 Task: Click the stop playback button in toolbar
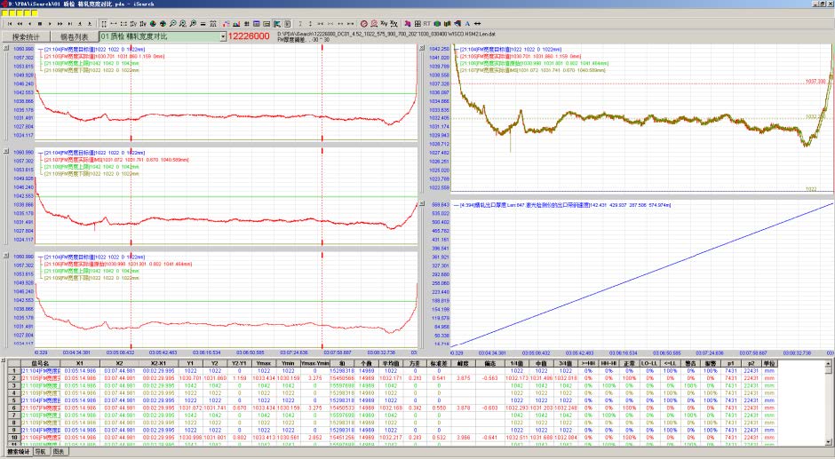pos(39,24)
